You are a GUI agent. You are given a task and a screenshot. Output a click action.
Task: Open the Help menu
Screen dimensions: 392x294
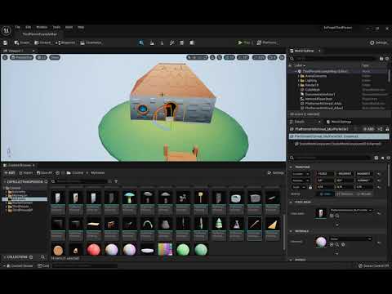coord(81,27)
